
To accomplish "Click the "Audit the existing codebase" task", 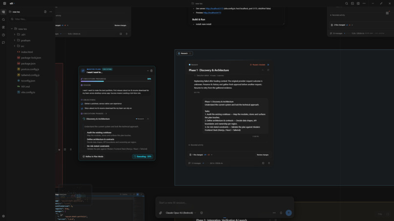I will click(x=99, y=132).
